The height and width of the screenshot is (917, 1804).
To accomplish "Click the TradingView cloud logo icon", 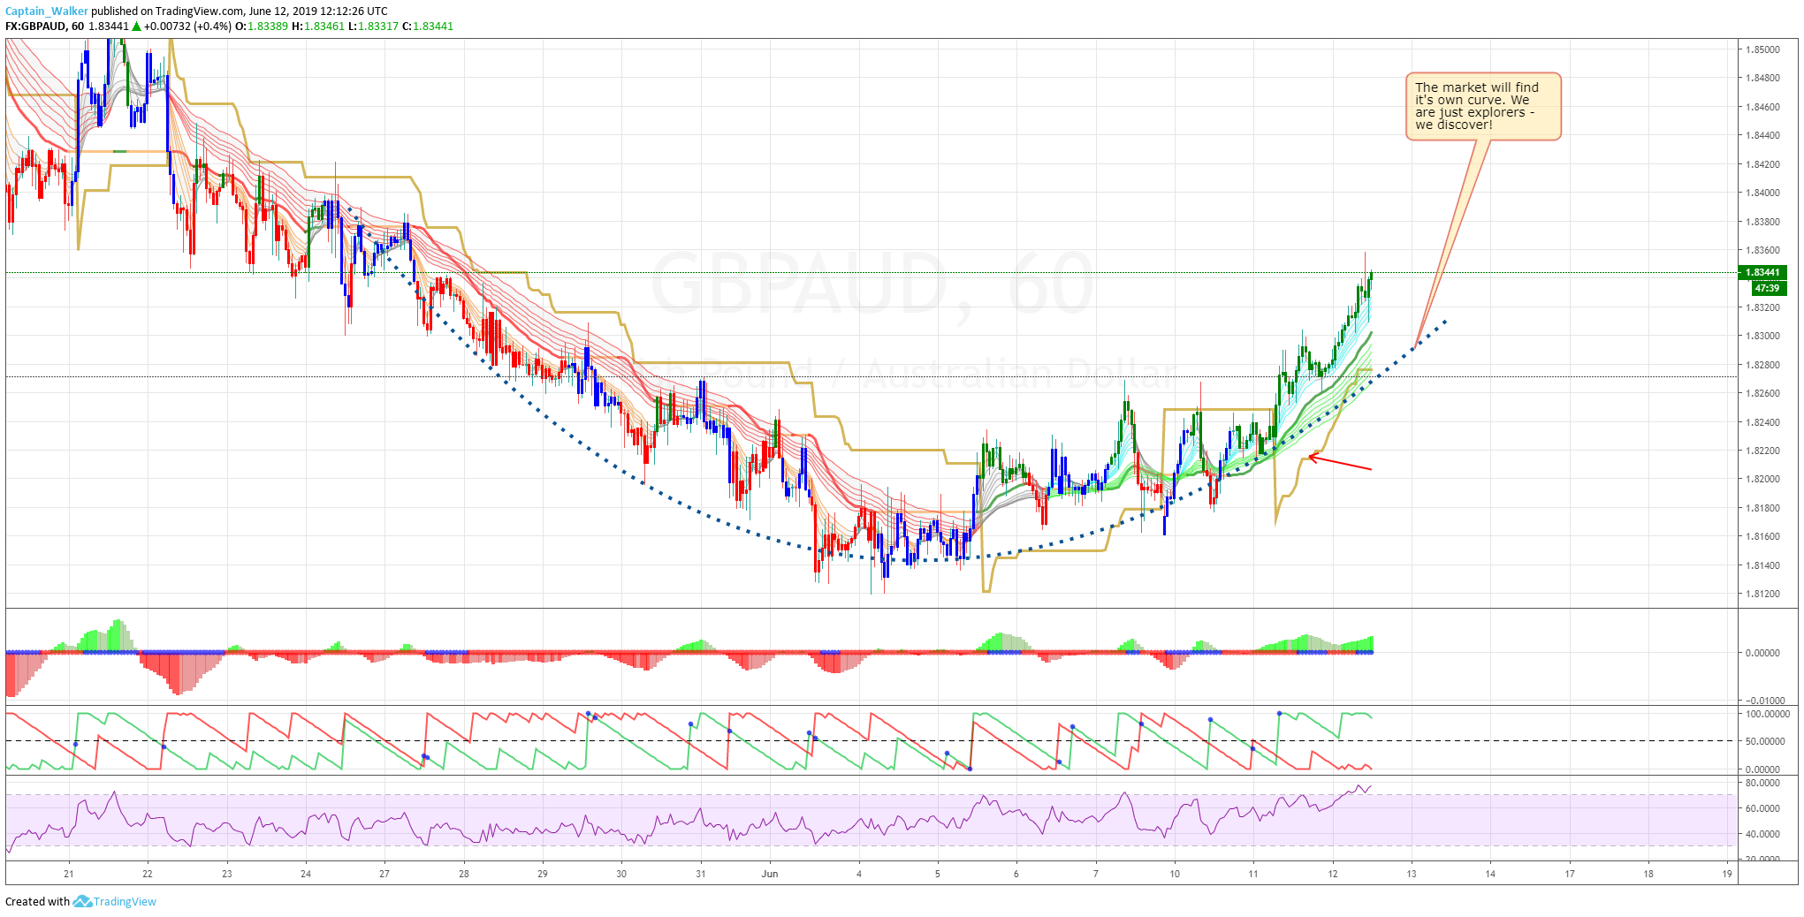I will click(82, 901).
